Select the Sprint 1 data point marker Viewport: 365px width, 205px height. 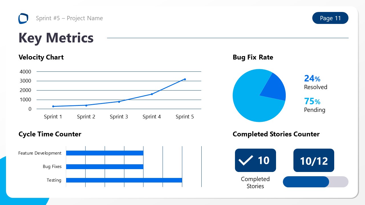click(x=53, y=106)
